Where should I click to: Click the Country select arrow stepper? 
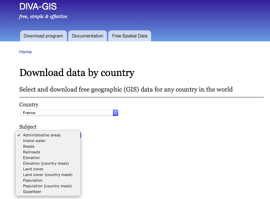coord(116,113)
